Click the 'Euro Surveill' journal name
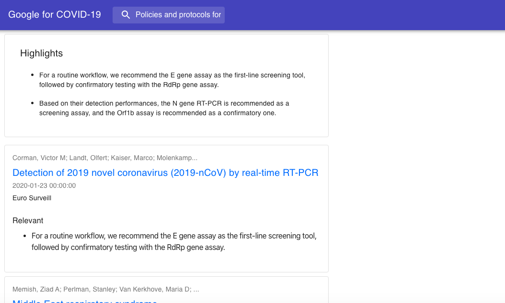 pos(32,198)
